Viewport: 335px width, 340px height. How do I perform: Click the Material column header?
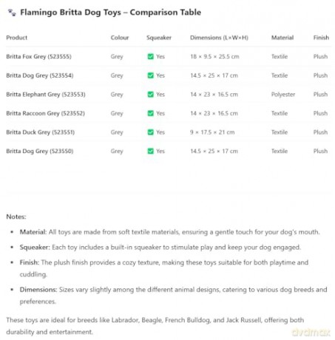coord(282,38)
